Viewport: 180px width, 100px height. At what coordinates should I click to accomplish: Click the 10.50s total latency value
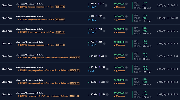(x=145, y=56)
